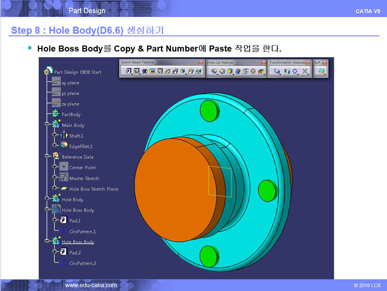Screen dimensions: 387x291
Task: Collapse the Main Body tree node
Action: [x=47, y=124]
